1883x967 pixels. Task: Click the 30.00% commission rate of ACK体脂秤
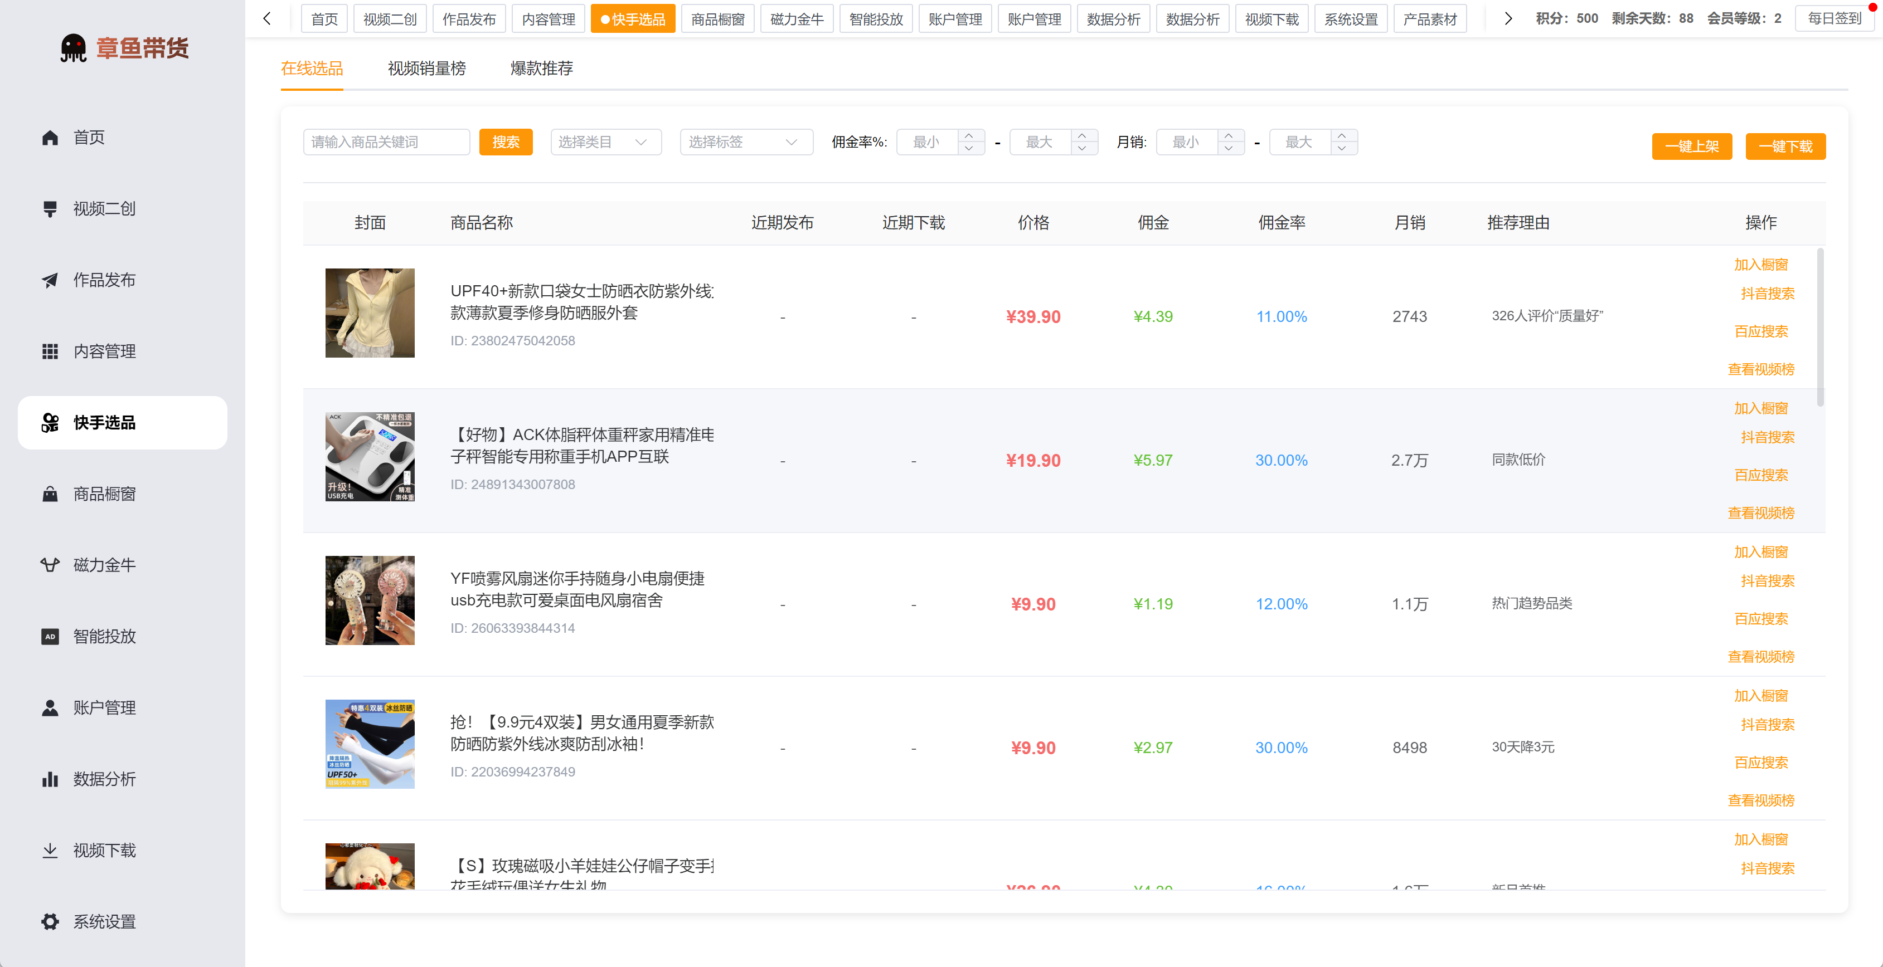click(1282, 461)
